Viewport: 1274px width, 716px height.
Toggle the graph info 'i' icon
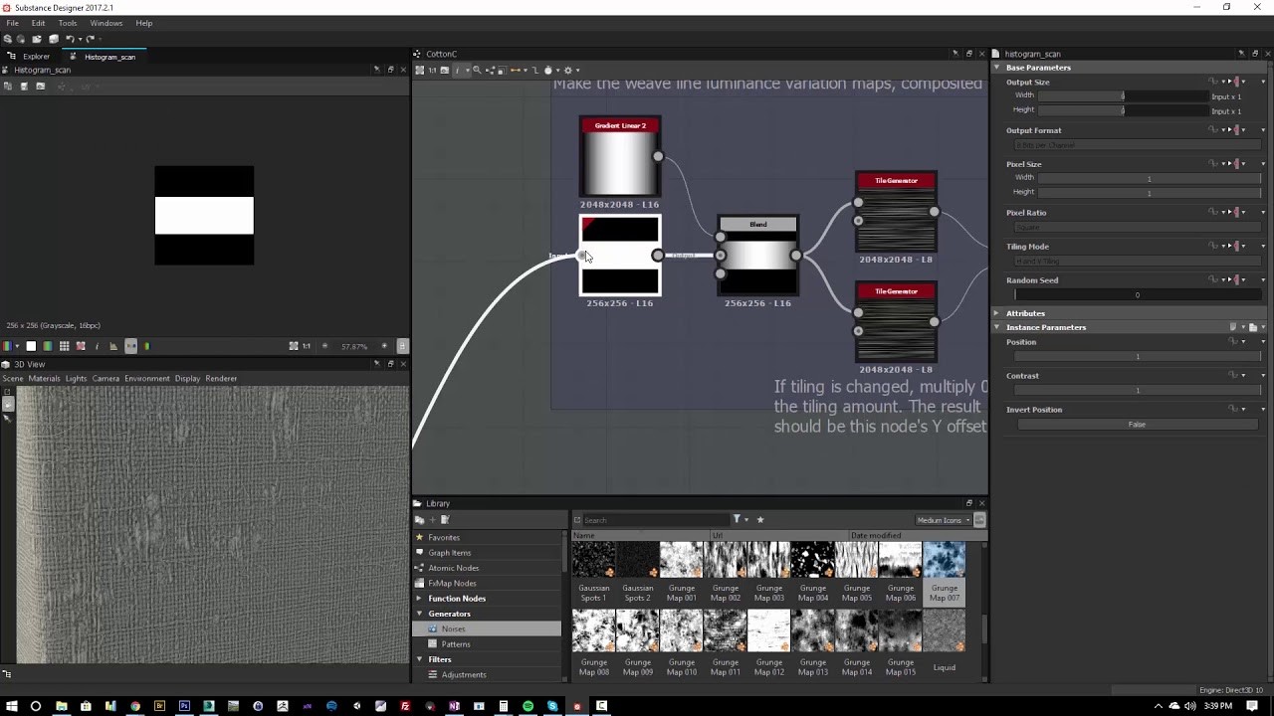(457, 71)
